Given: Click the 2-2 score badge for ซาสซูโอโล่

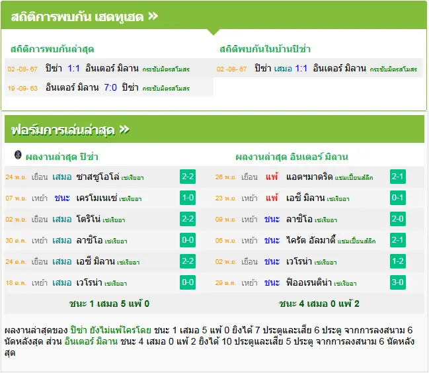Looking at the screenshot, I should click(x=188, y=177).
